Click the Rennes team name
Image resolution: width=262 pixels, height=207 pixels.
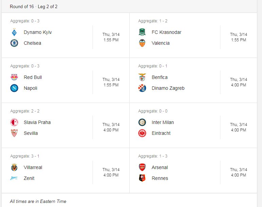(160, 178)
